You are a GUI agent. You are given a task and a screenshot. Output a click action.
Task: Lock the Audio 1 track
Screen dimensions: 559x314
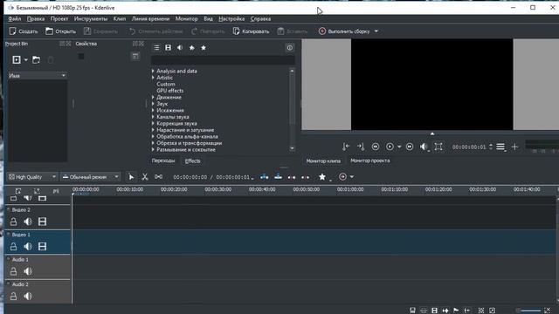click(14, 271)
